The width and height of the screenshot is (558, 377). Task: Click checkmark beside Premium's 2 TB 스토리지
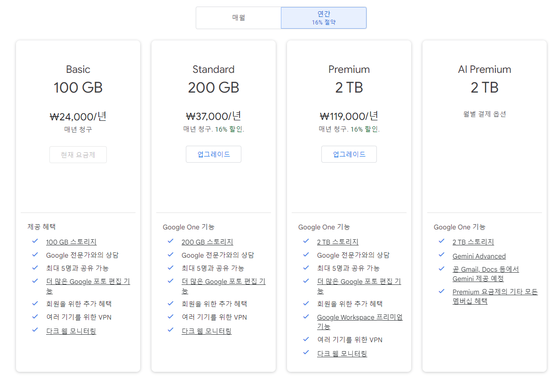click(x=306, y=241)
